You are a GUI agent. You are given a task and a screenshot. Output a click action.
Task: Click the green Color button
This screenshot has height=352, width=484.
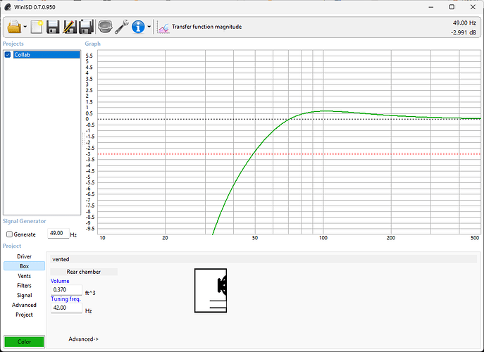click(24, 341)
